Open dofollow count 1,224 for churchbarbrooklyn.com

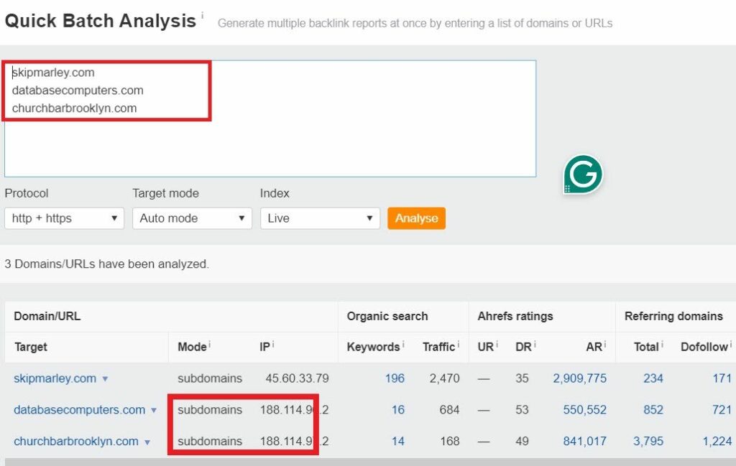[717, 441]
